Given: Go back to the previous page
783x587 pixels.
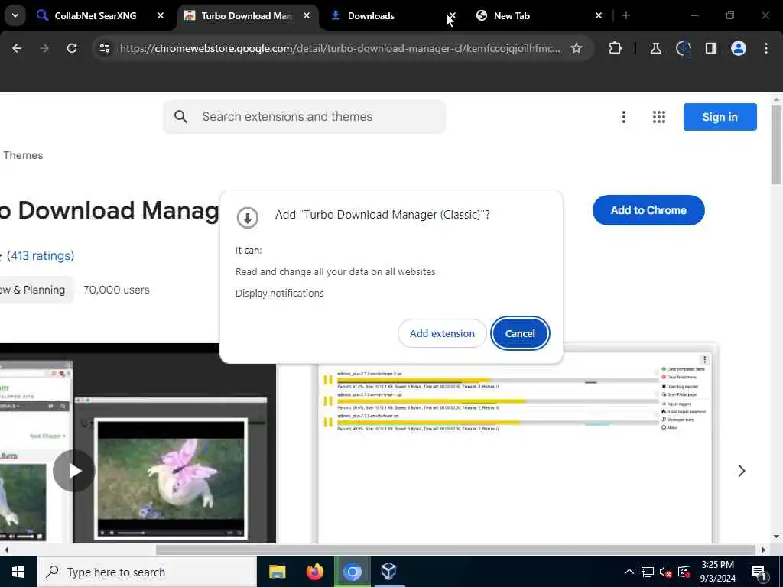Looking at the screenshot, I should [x=17, y=48].
